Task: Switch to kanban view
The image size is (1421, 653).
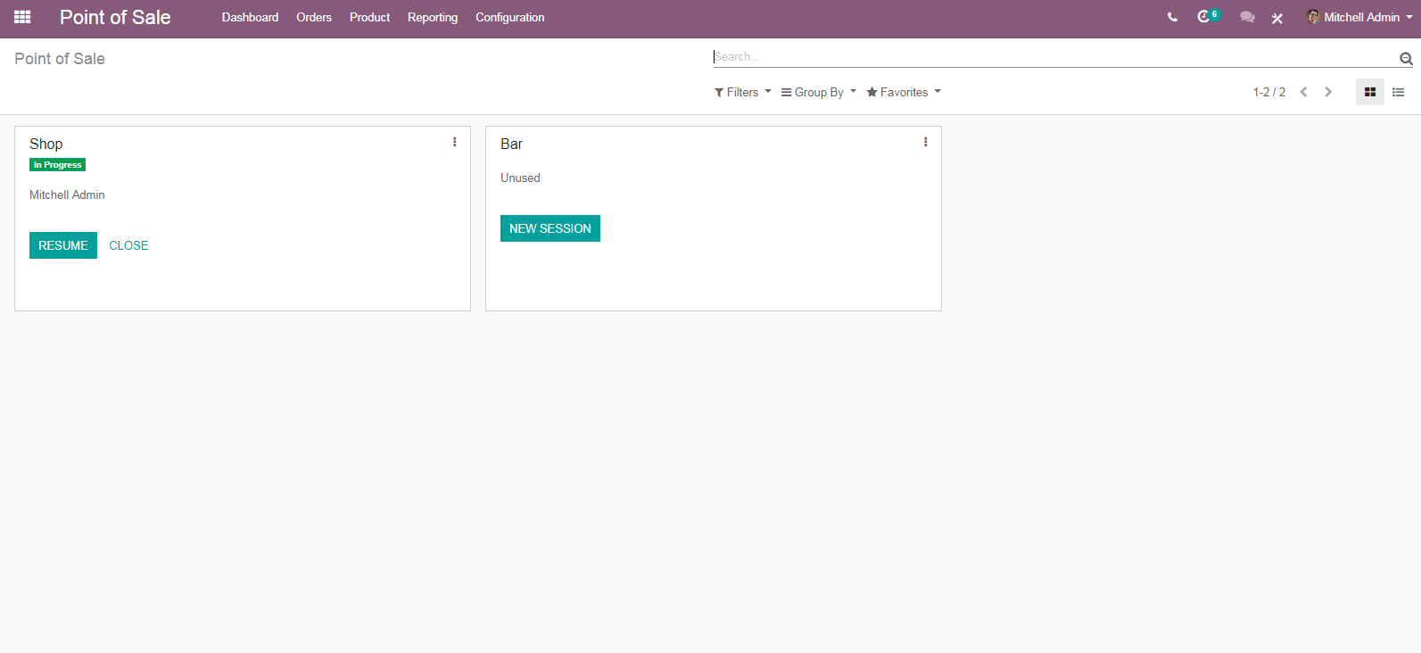Action: pos(1370,92)
